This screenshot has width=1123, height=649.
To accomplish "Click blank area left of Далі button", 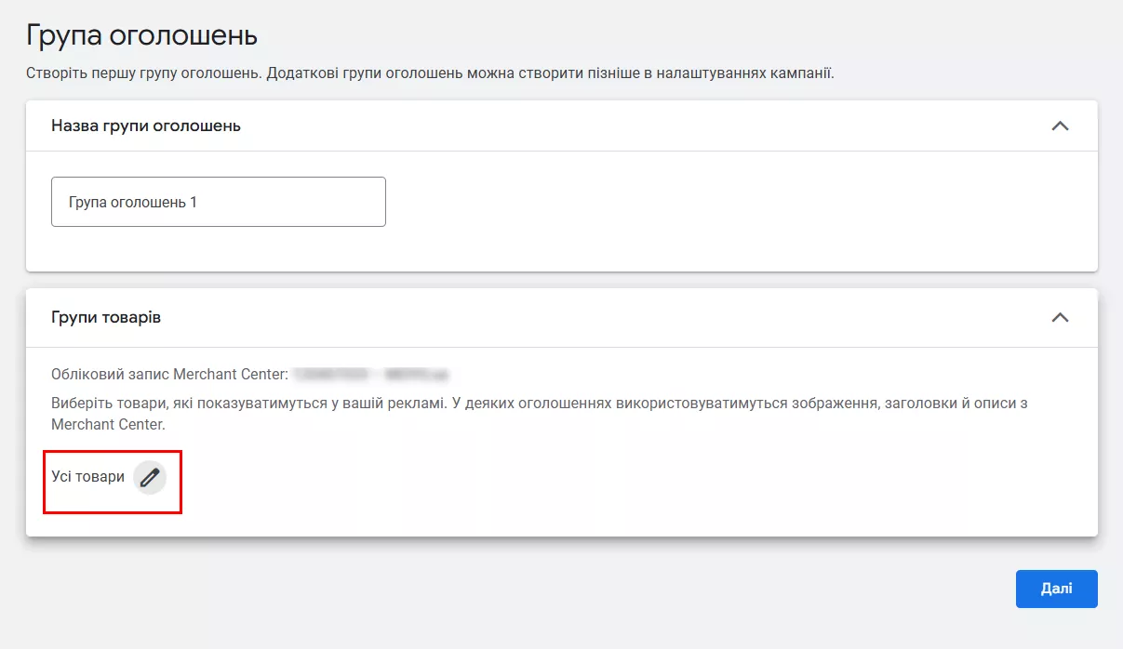I will pyautogui.click(x=744, y=589).
